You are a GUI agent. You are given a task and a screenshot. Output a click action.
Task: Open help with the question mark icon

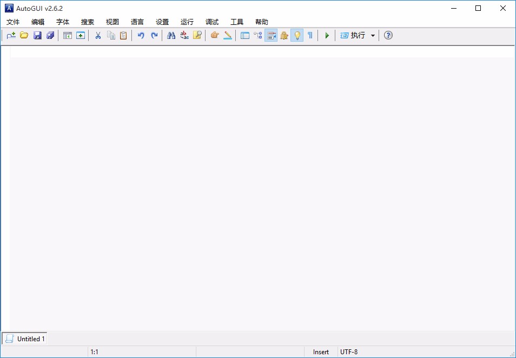point(388,35)
